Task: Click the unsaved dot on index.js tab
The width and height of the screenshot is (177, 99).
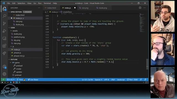Action: point(75,8)
